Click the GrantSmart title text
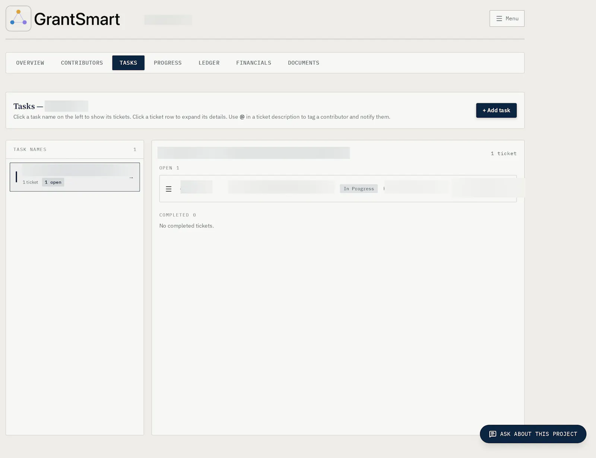The image size is (596, 458). [77, 19]
